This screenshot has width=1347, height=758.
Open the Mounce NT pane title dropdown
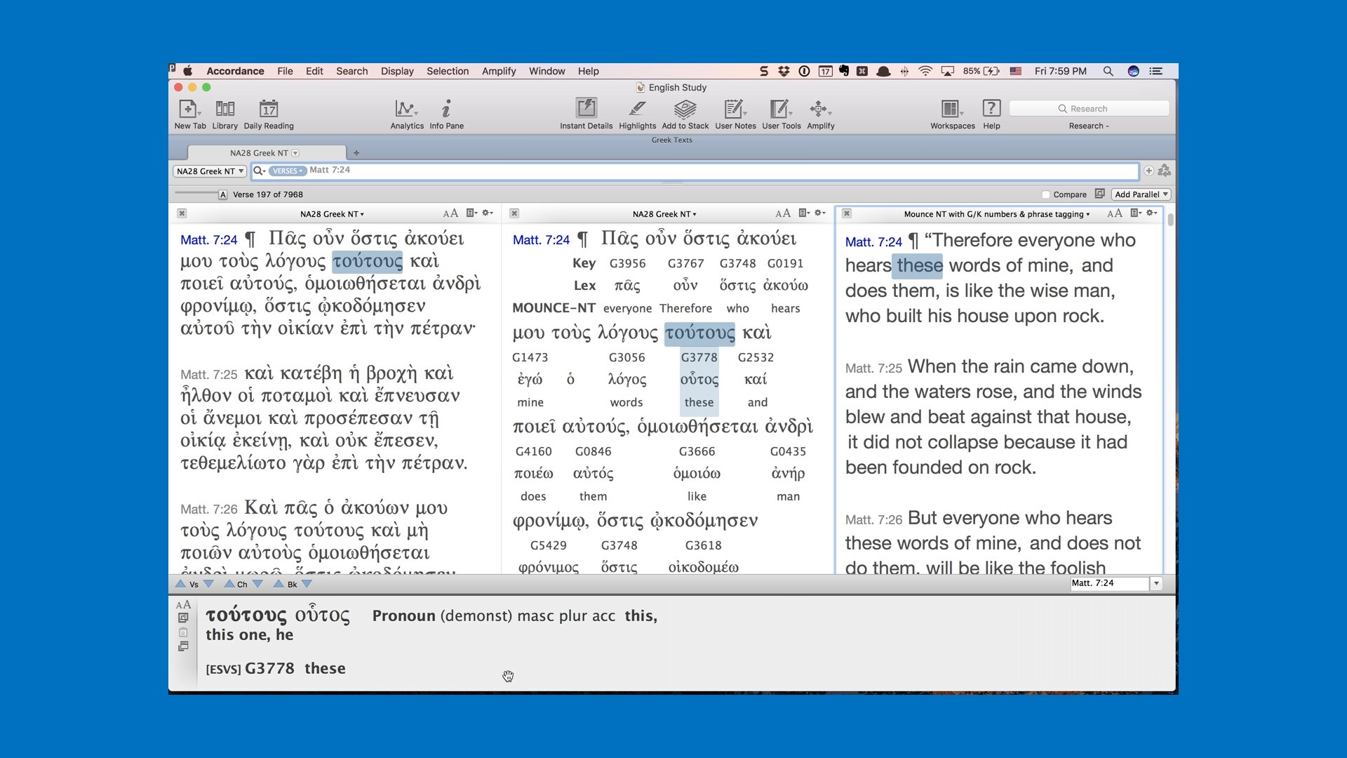(x=996, y=214)
